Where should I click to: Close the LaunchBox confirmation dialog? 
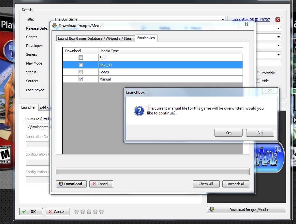point(270,91)
